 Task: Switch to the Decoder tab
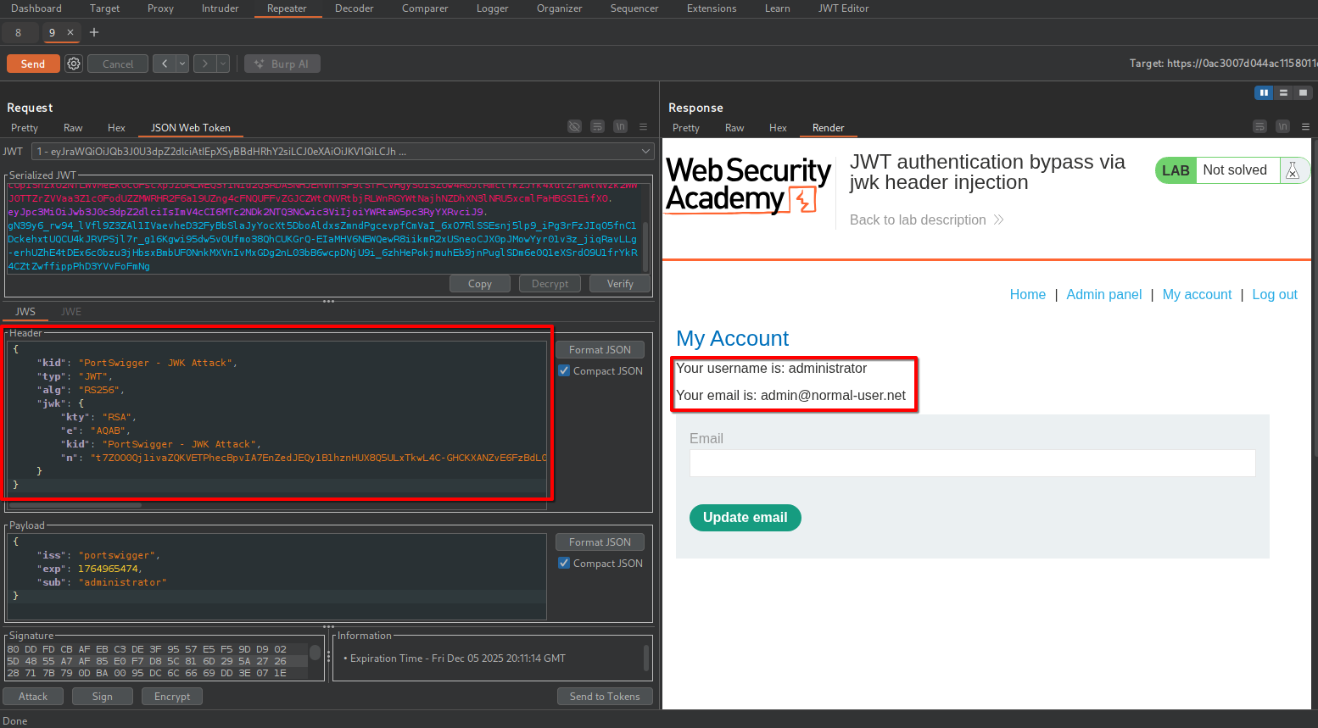click(x=354, y=8)
